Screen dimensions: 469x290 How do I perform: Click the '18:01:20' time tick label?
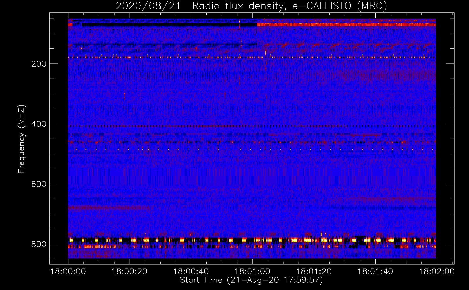click(314, 272)
